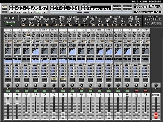Toggle the INV phase button on TR 3
The height and width of the screenshot is (122, 163).
click(x=29, y=35)
